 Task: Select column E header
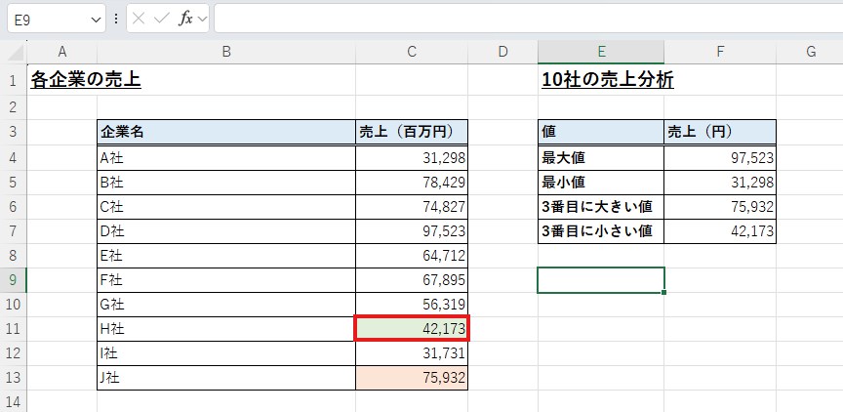(x=601, y=52)
